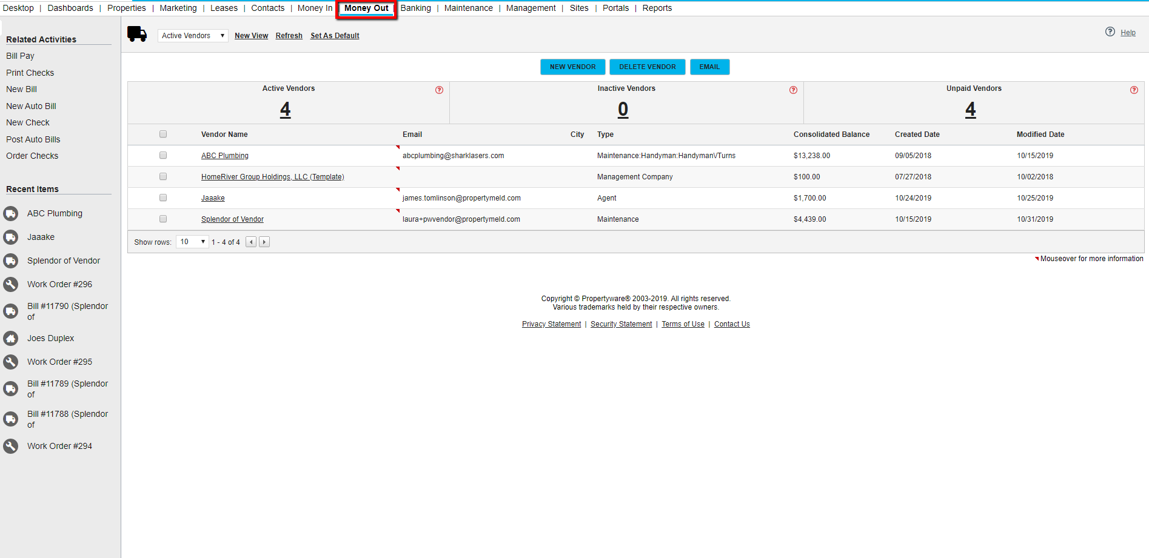
Task: Click the help icon beside Unpaid Vendors count
Action: click(1134, 90)
